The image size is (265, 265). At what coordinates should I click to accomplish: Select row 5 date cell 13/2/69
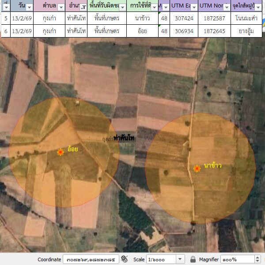click(21, 19)
